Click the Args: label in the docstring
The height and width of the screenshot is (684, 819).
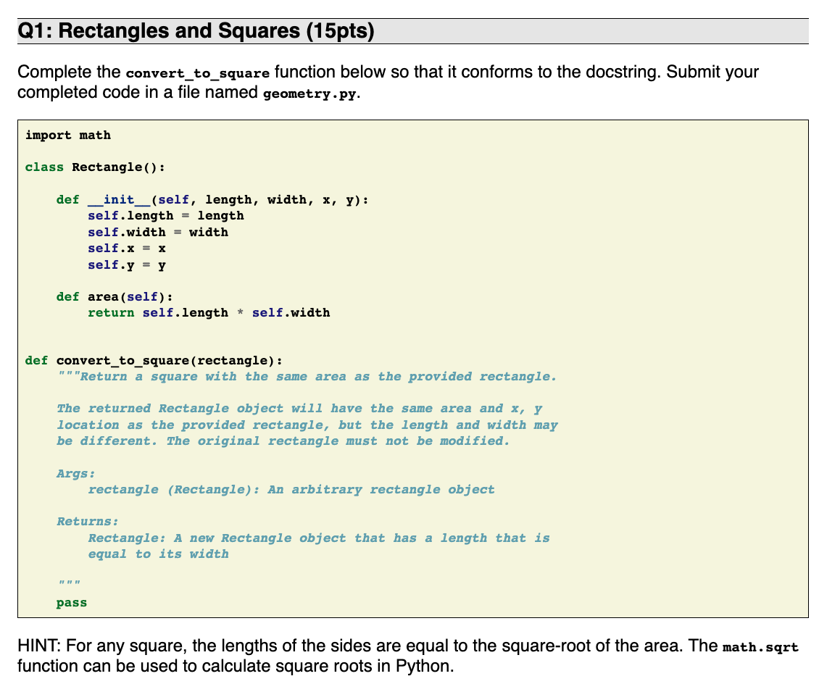point(72,473)
